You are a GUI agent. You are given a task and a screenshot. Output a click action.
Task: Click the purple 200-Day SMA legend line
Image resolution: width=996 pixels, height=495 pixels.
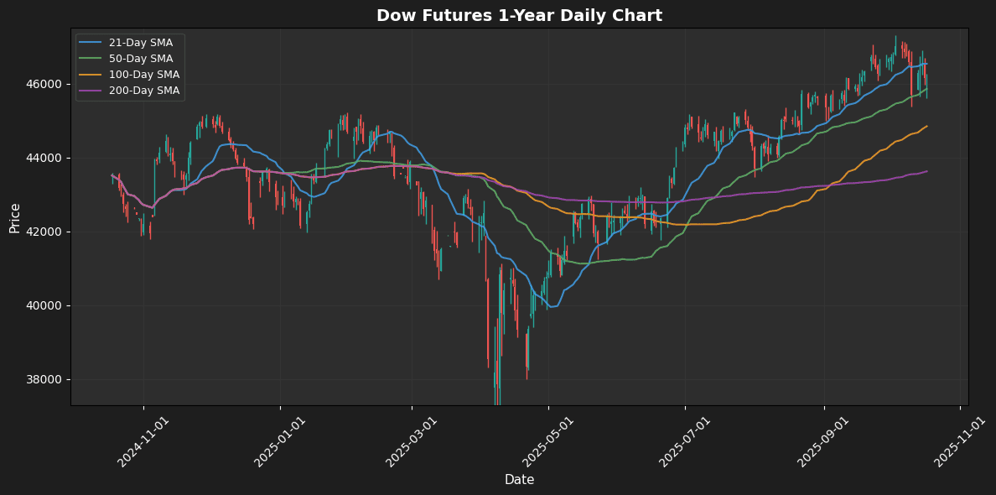pyautogui.click(x=90, y=91)
